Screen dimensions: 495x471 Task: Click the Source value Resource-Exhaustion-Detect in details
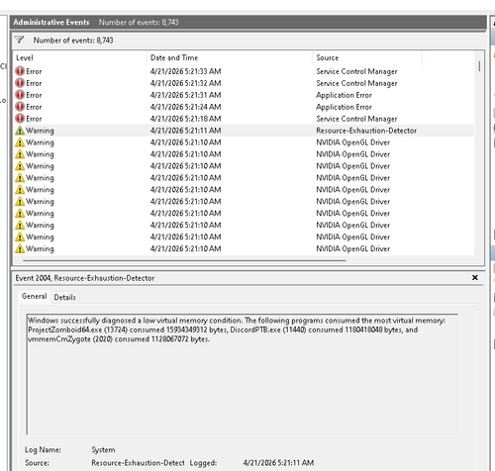click(138, 463)
